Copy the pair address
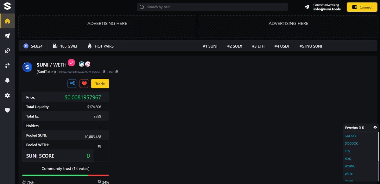 (x=117, y=72)
